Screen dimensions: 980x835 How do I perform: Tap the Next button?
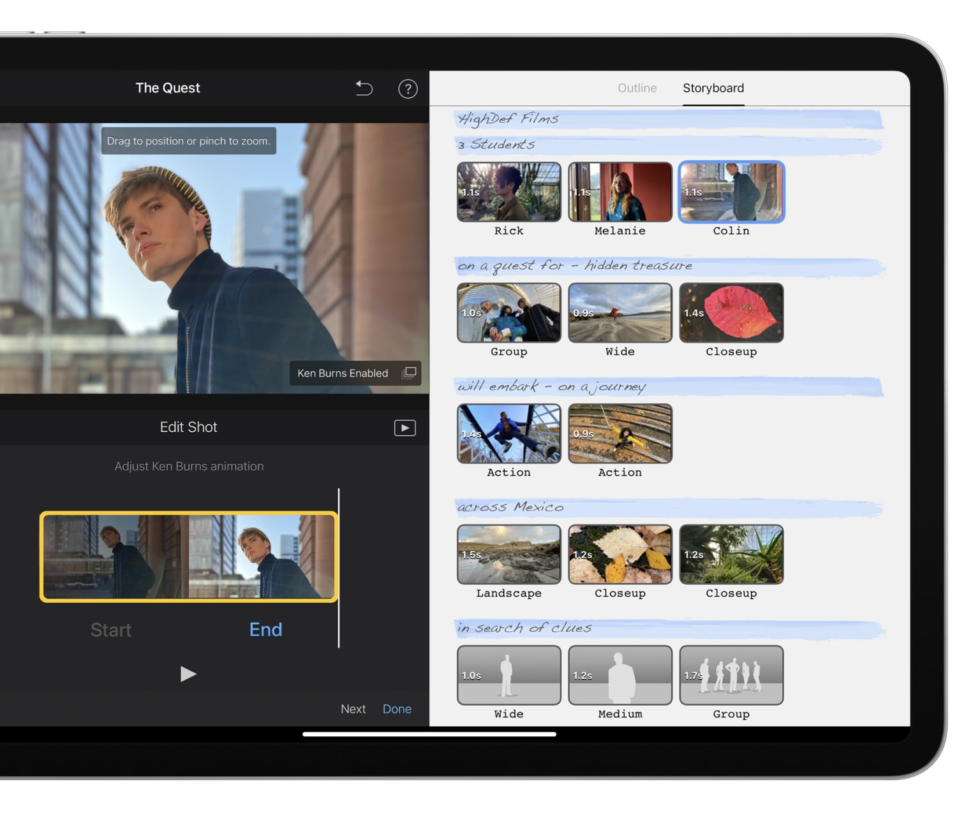pos(353,709)
